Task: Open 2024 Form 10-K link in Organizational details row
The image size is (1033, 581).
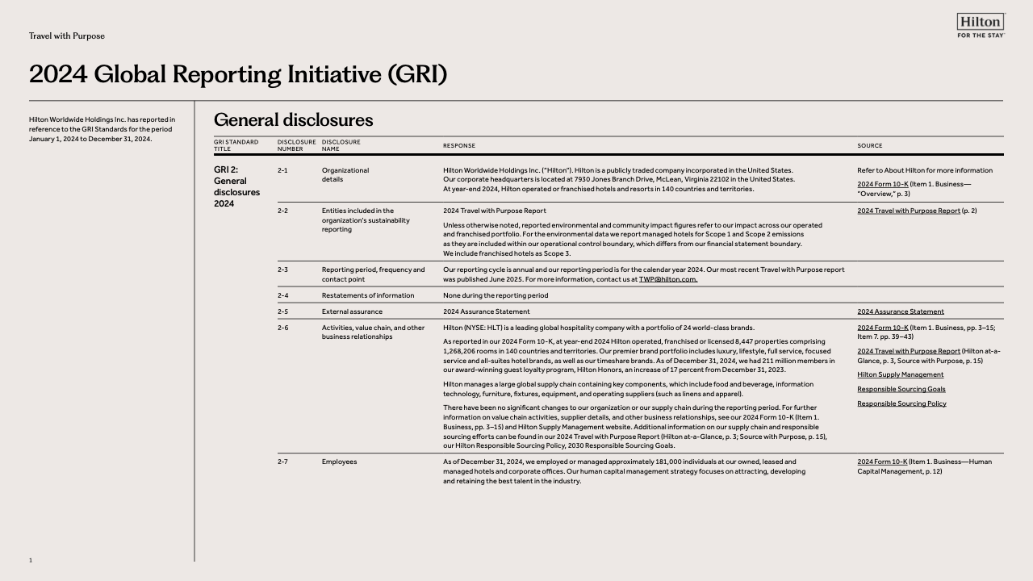Action: coord(882,185)
